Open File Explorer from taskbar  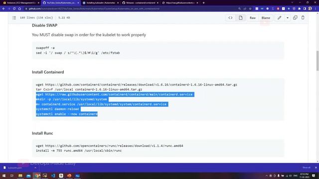tap(20, 176)
